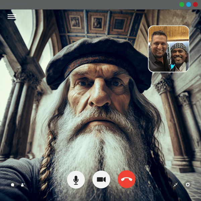
Task: Open the hamburger menu
Action: tap(12, 16)
